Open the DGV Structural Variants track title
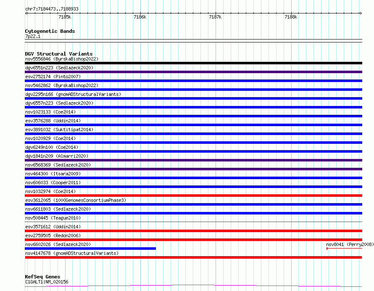374x291 pixels. (59, 54)
